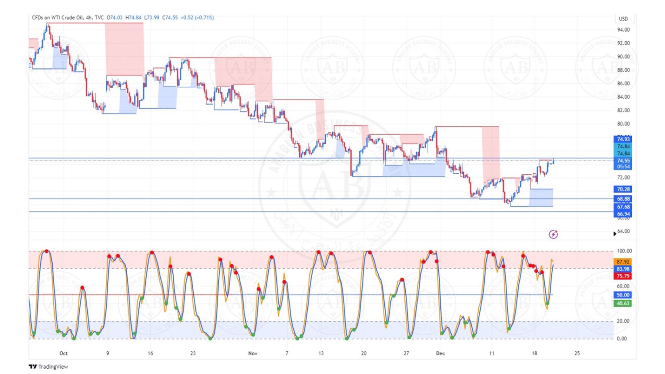665x374 pixels.
Task: Click the 88.00 price axis label
Action: pos(623,70)
